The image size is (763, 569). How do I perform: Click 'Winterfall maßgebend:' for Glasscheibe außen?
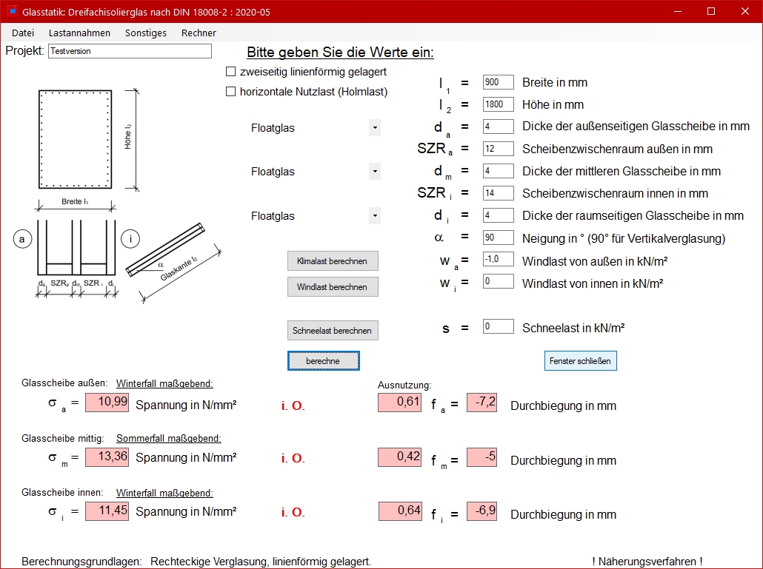pyautogui.click(x=164, y=383)
